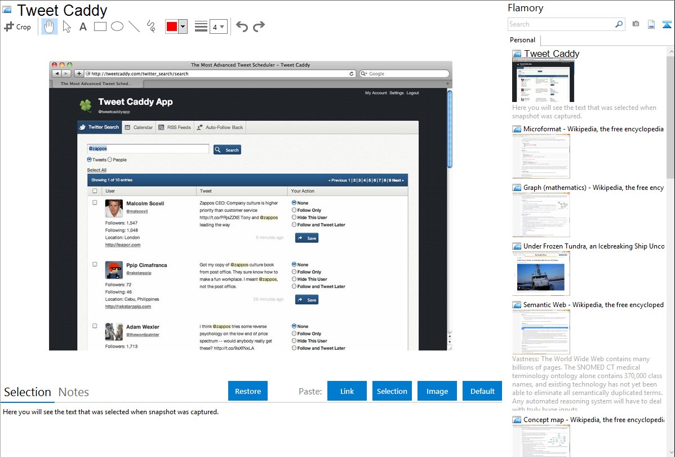Open the color picker dropdown arrow
The height and width of the screenshot is (457, 675).
coord(183,26)
